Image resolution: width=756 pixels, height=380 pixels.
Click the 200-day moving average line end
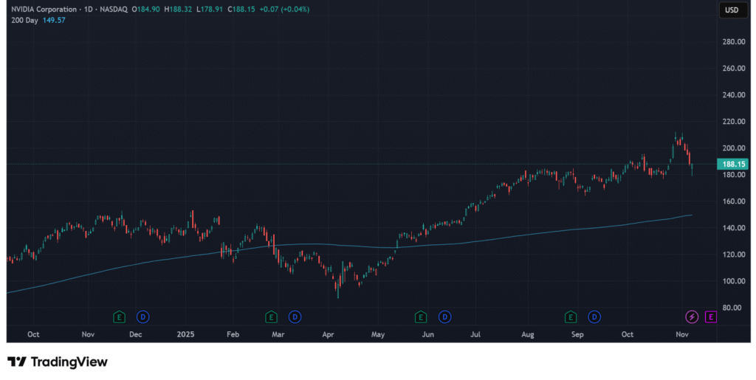pyautogui.click(x=691, y=215)
